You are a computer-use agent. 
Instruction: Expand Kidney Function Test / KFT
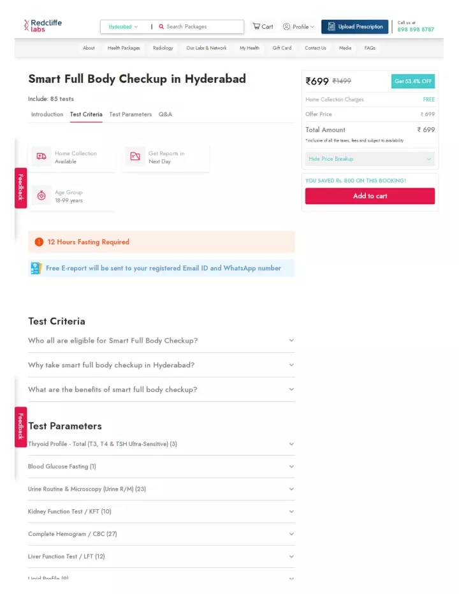click(161, 511)
